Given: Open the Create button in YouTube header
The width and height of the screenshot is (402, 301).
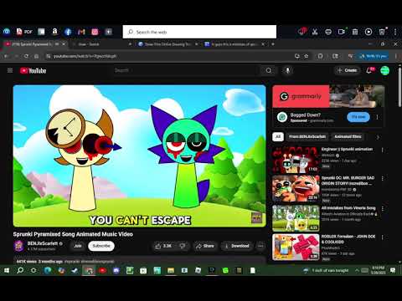Looking at the screenshot, I should (348, 70).
